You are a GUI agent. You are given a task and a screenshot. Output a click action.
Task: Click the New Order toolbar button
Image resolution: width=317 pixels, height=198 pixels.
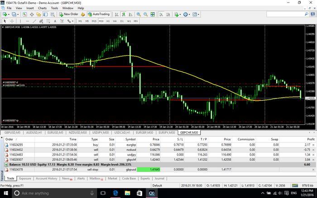[x=68, y=14]
